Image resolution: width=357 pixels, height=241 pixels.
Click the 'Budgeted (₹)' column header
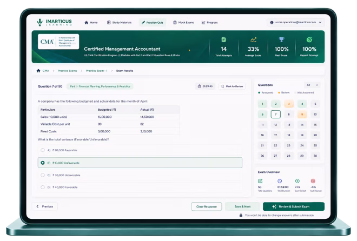point(107,110)
